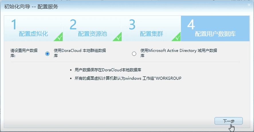
Task: Open step 4 配置用户数据库 tab
Action: tap(215, 28)
